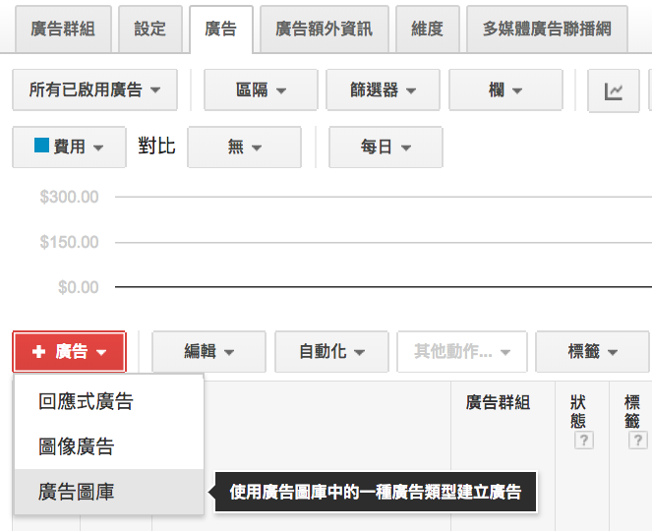
Task: Choose 回應式廣告 from the menu
Action: pos(87,401)
